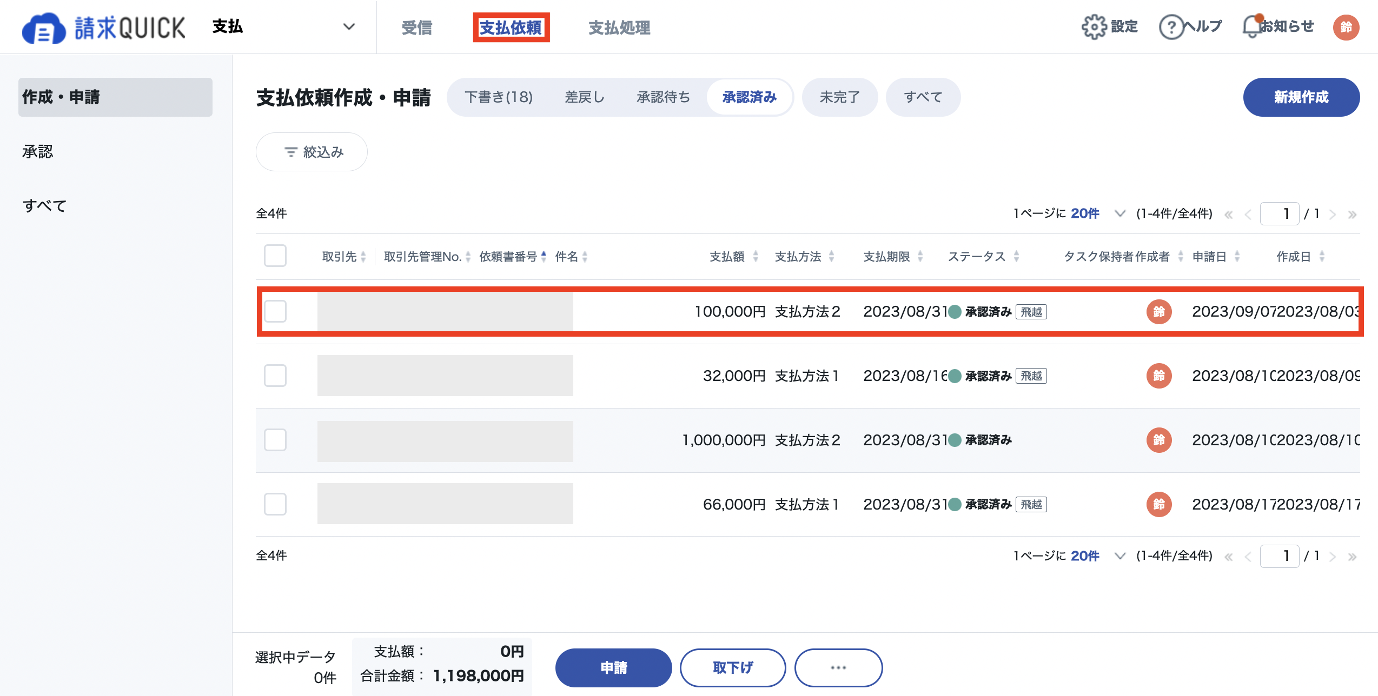Screen dimensions: 1378x696
Task: Check the 1,000,000円 row checkbox
Action: click(275, 440)
